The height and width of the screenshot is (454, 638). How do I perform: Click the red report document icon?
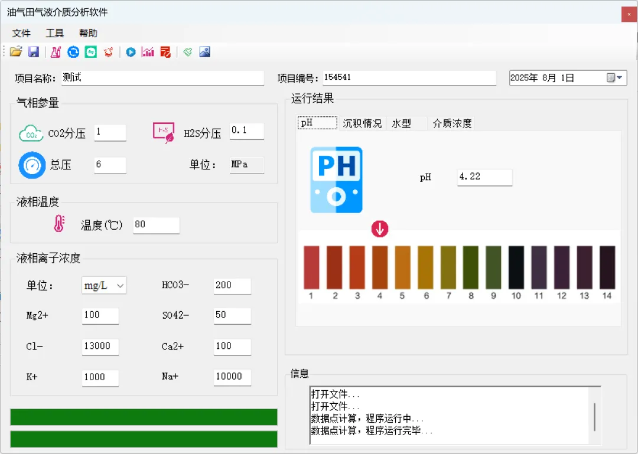click(165, 52)
